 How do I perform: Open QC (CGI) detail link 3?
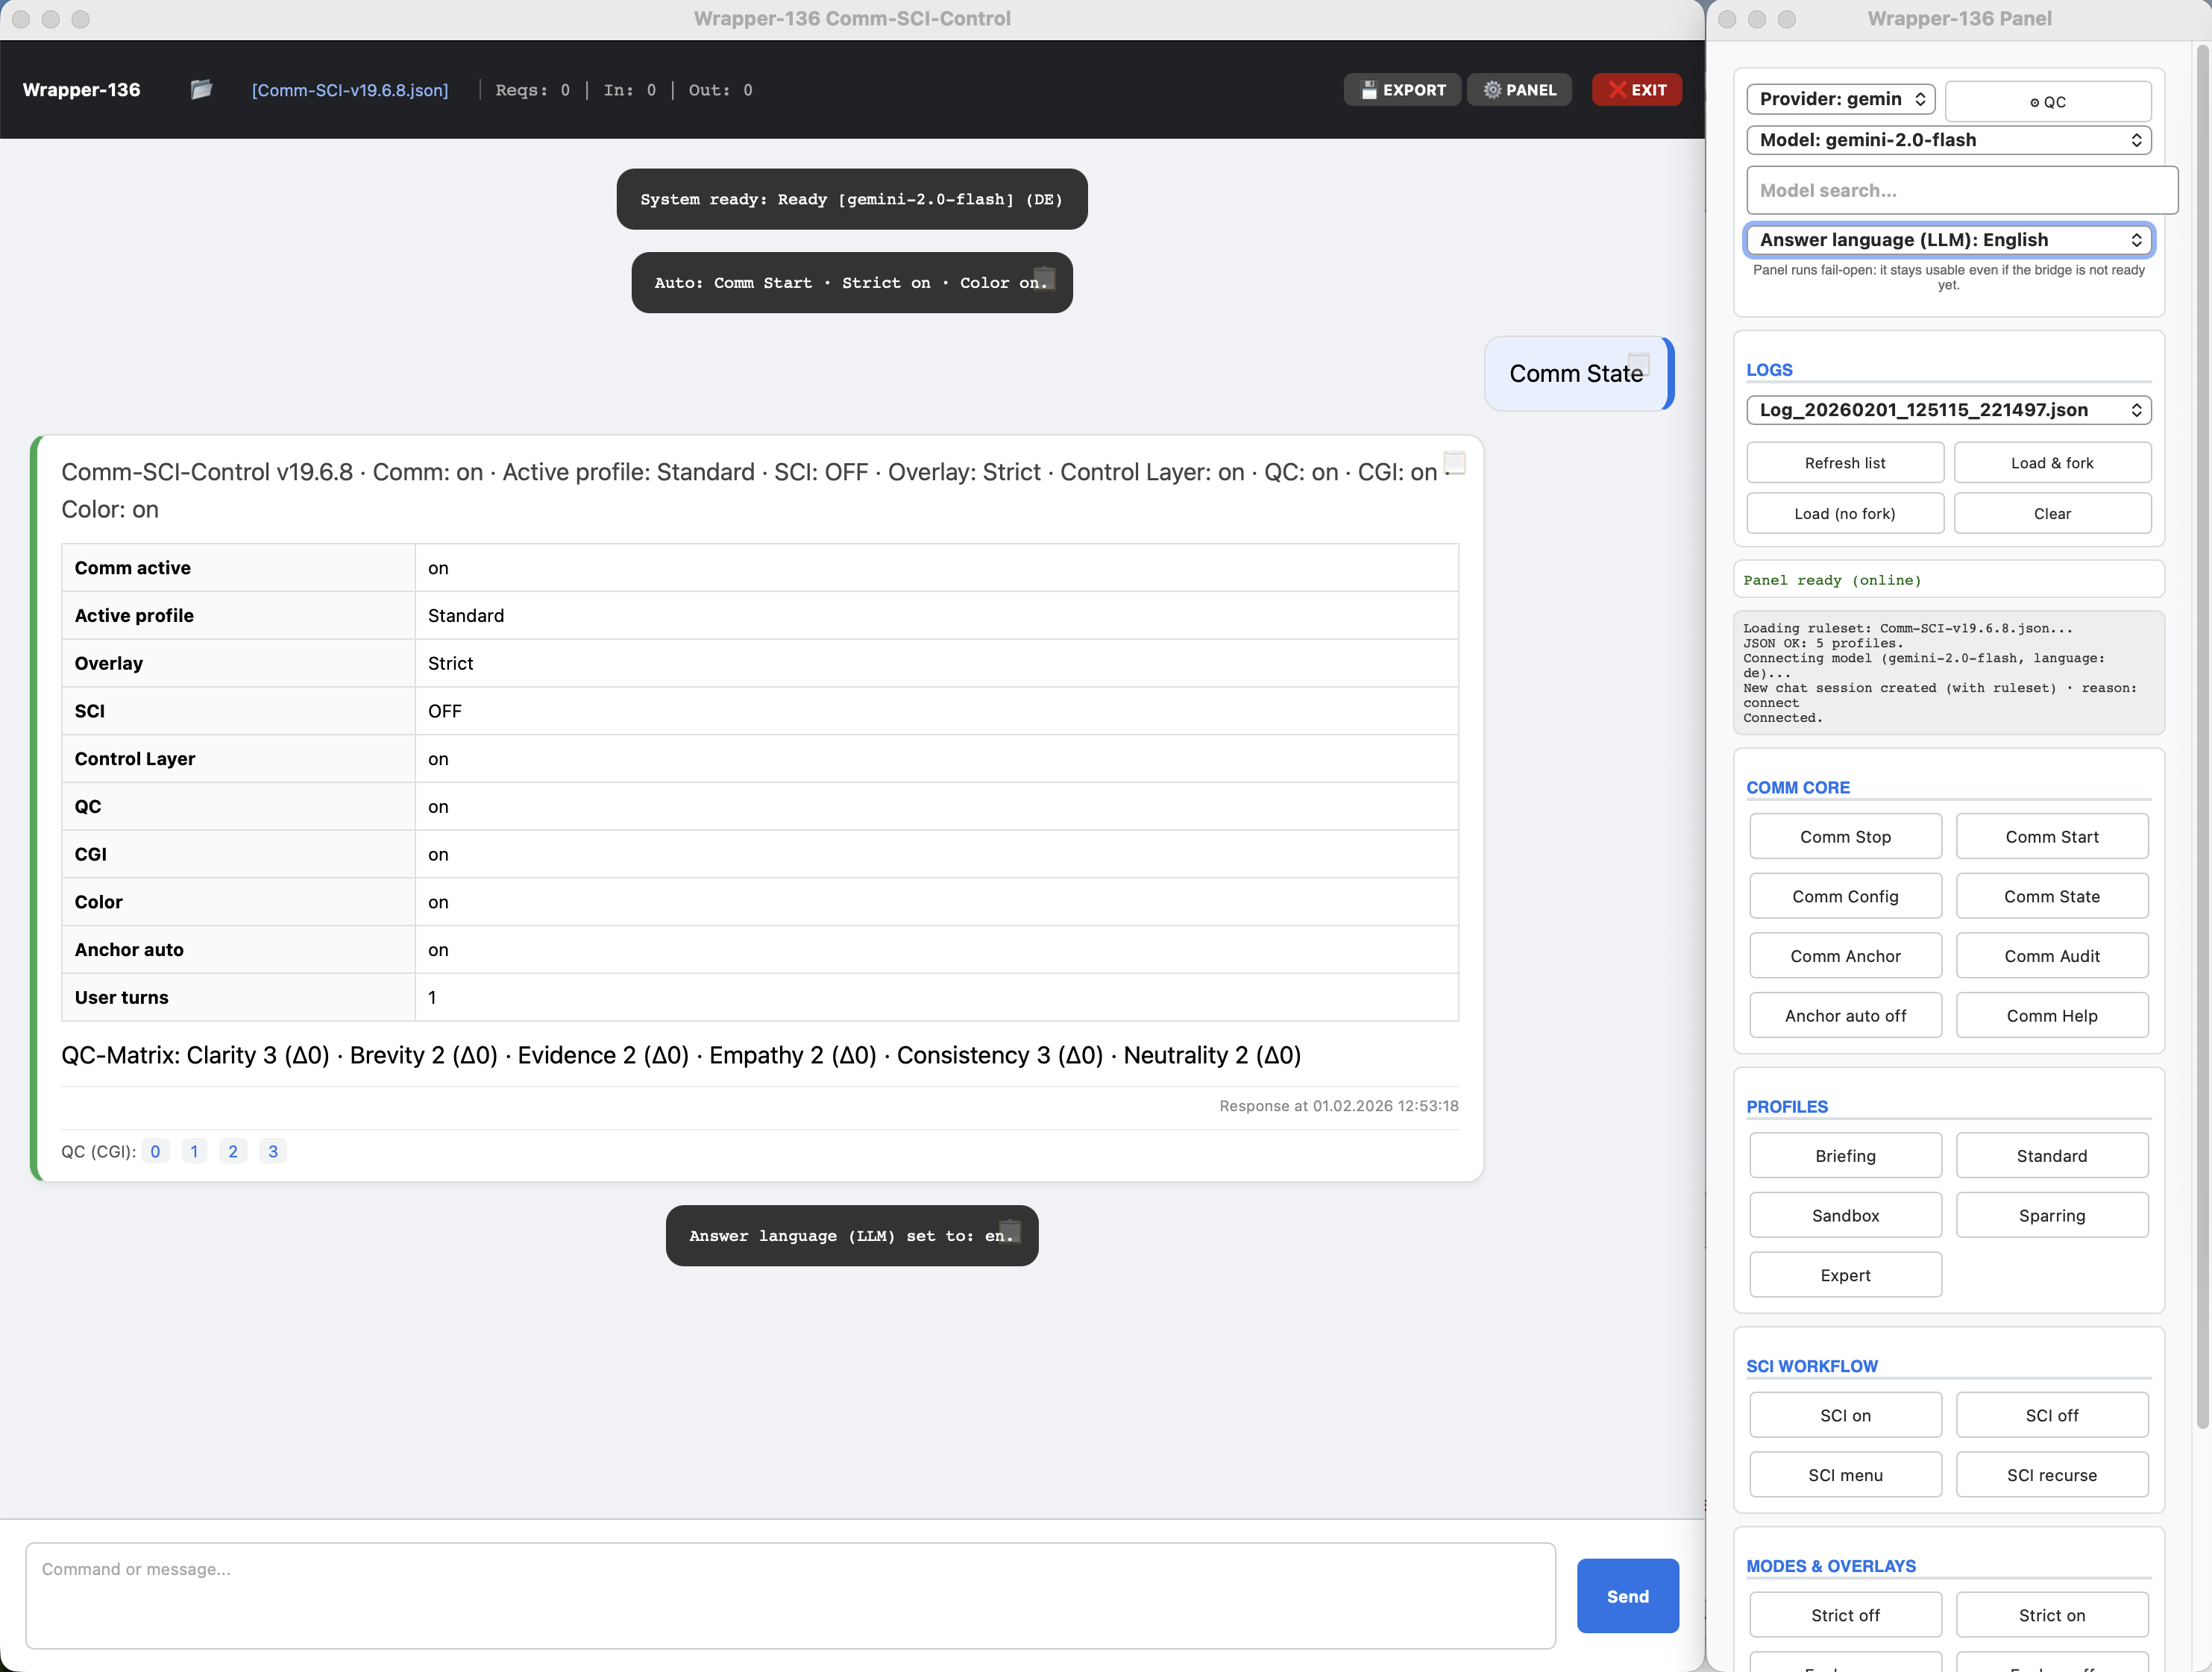pos(272,1151)
